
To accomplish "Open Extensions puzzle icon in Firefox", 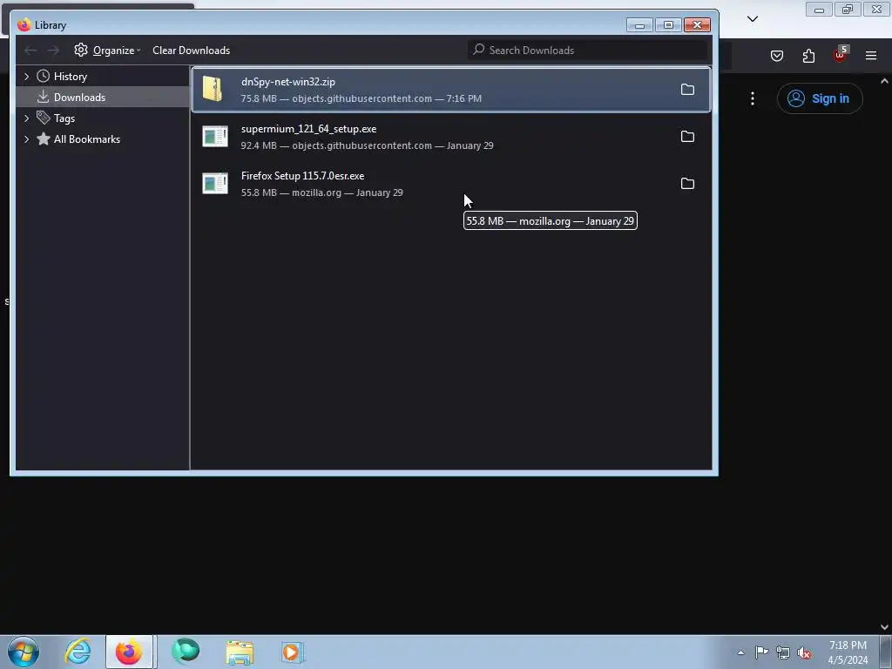I will 808,56.
